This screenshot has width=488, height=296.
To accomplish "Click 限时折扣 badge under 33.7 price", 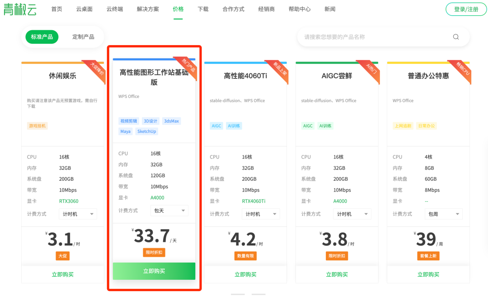I will click(x=154, y=253).
